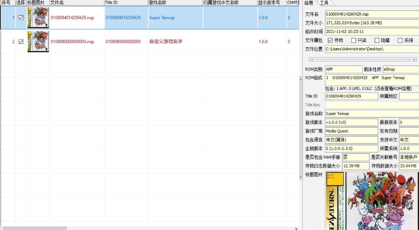Click Title ID cell 0100090000000000
The image size is (419, 230).
click(123, 41)
